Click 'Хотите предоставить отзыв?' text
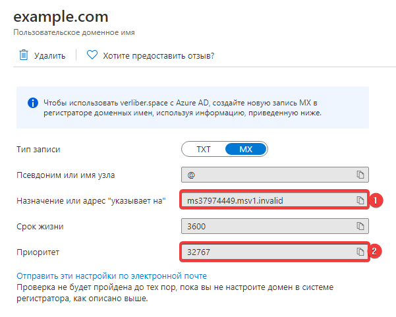The image size is (396, 317). tap(158, 56)
